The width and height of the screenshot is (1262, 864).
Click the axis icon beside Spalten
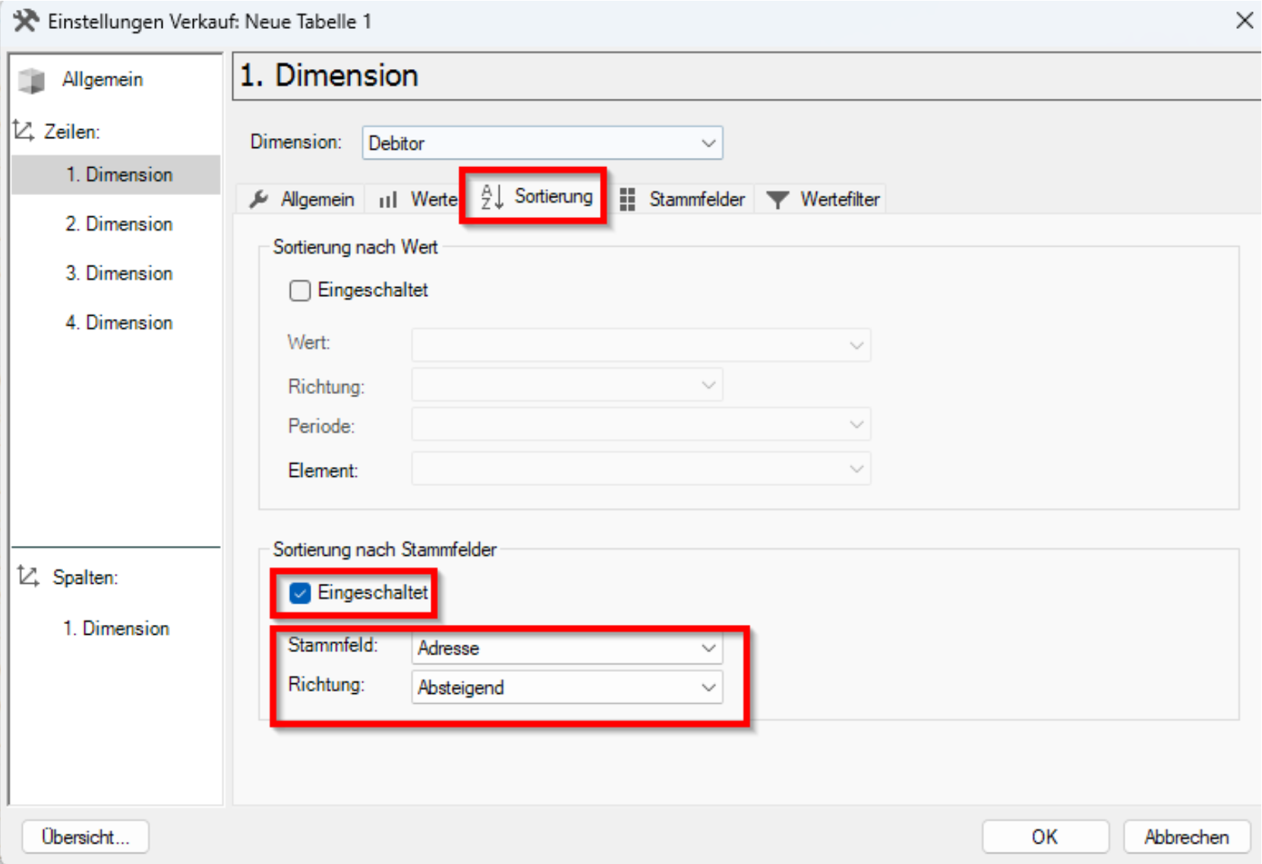(x=28, y=576)
